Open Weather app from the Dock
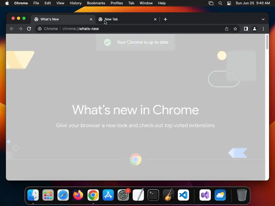 (220, 195)
